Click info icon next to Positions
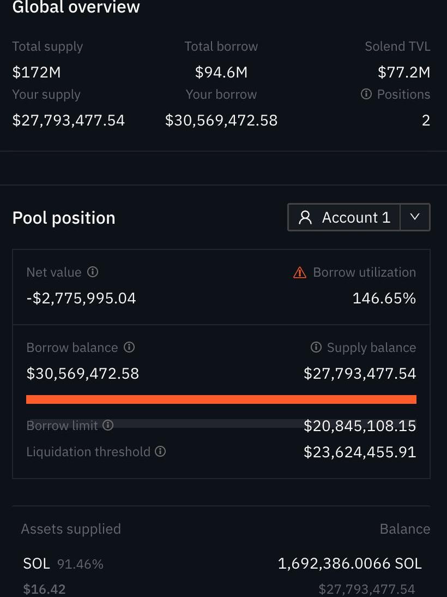 [366, 94]
